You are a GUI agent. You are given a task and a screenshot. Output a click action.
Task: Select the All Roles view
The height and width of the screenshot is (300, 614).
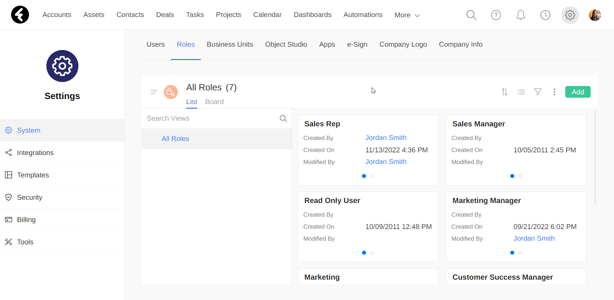pos(217,139)
